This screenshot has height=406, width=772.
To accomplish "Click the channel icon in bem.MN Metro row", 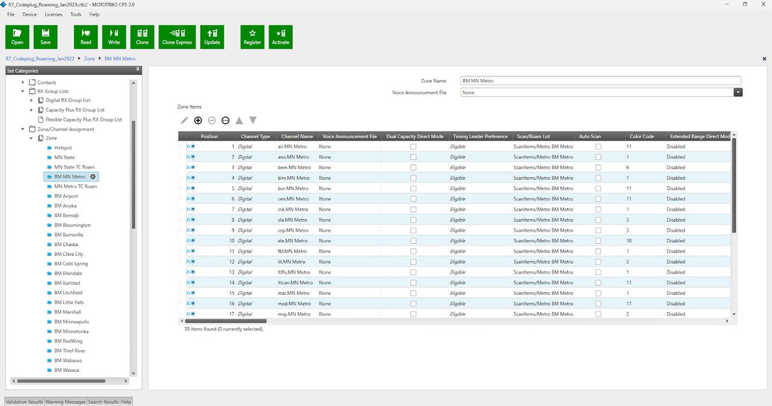I will [x=190, y=168].
